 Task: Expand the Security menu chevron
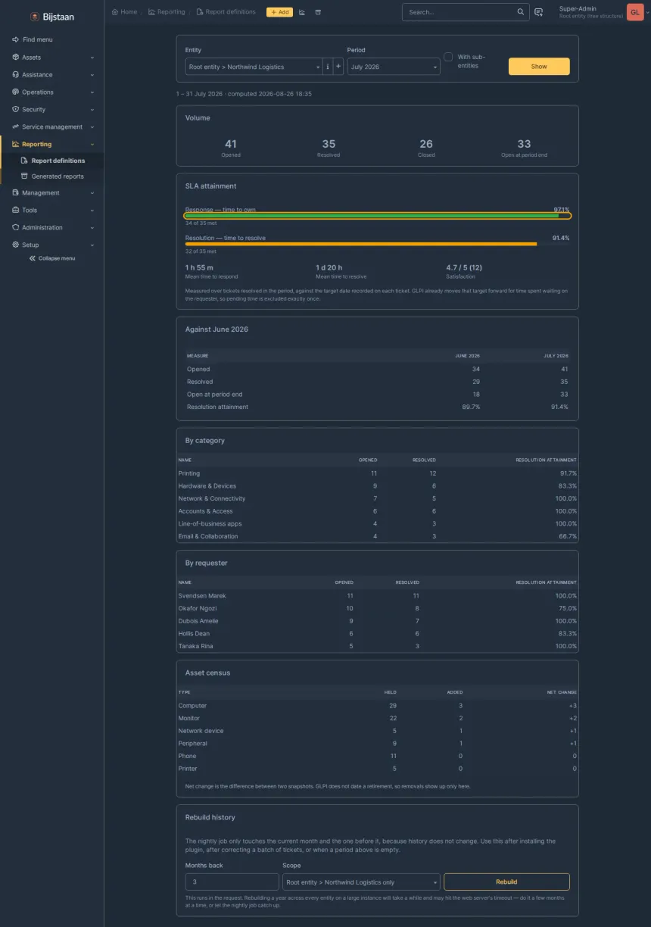pyautogui.click(x=92, y=109)
